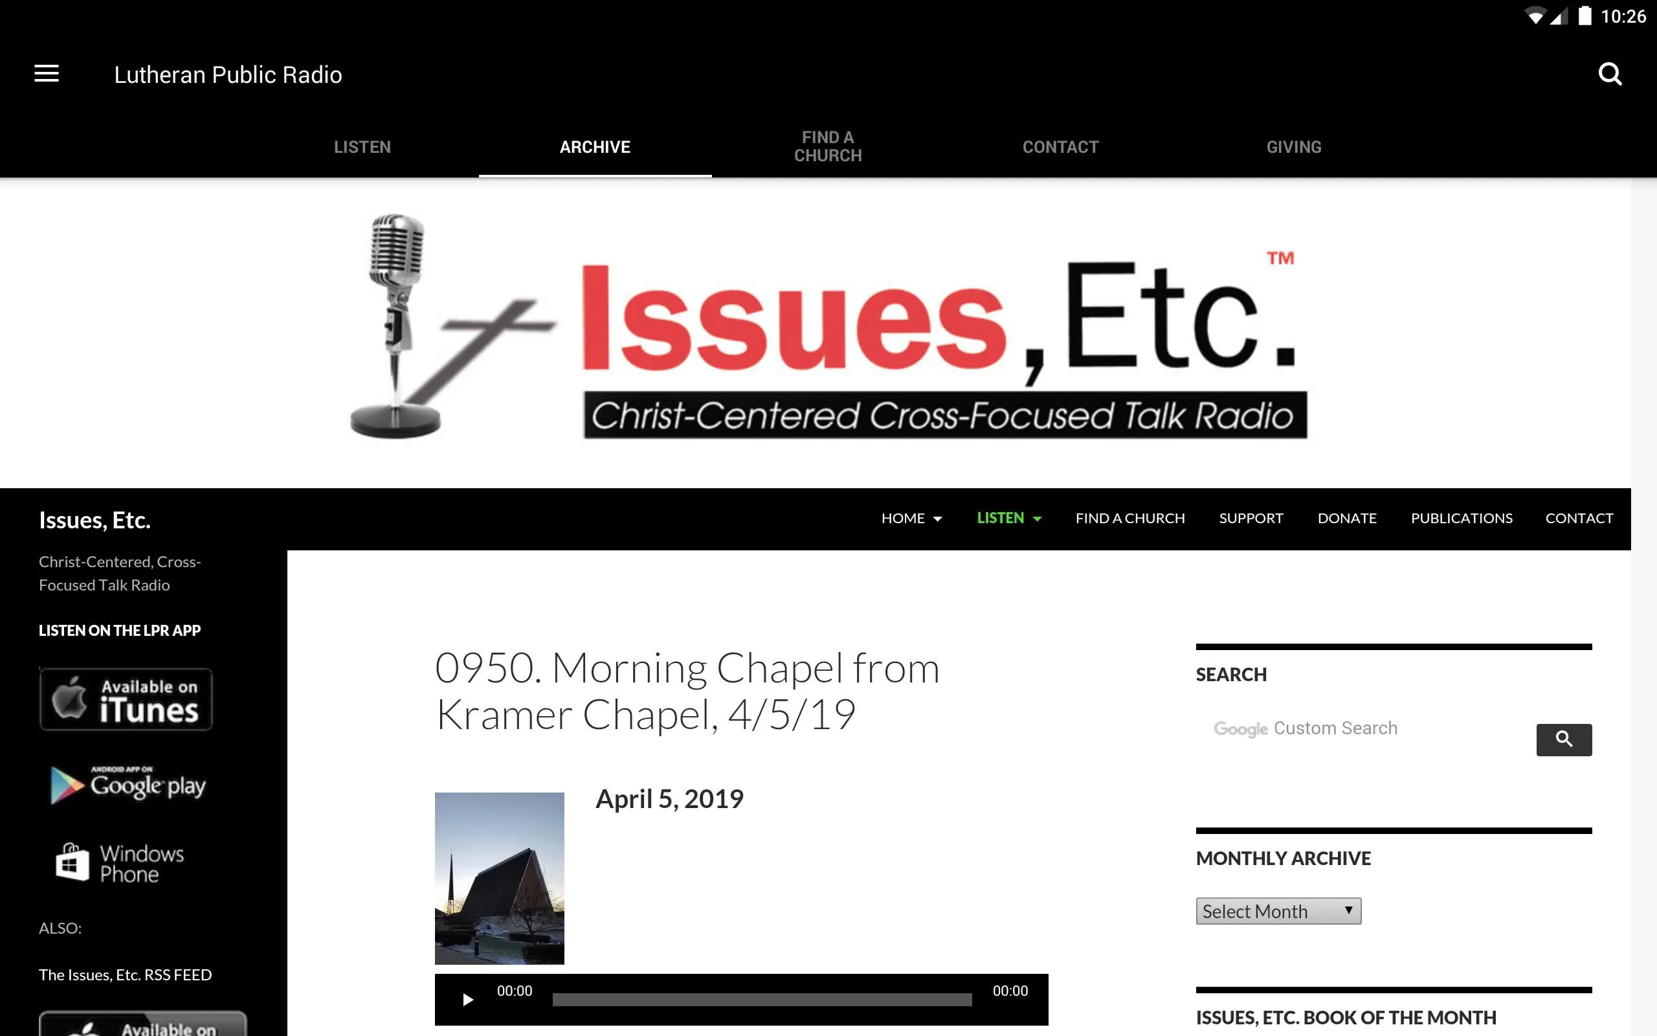This screenshot has width=1657, height=1036.
Task: Click the LISTEN tab
Action: click(361, 147)
